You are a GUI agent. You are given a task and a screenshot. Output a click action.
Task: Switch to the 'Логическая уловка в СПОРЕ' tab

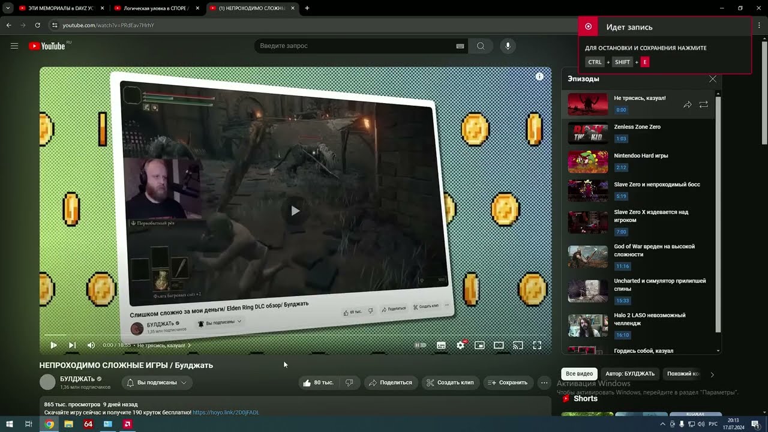[x=157, y=8]
